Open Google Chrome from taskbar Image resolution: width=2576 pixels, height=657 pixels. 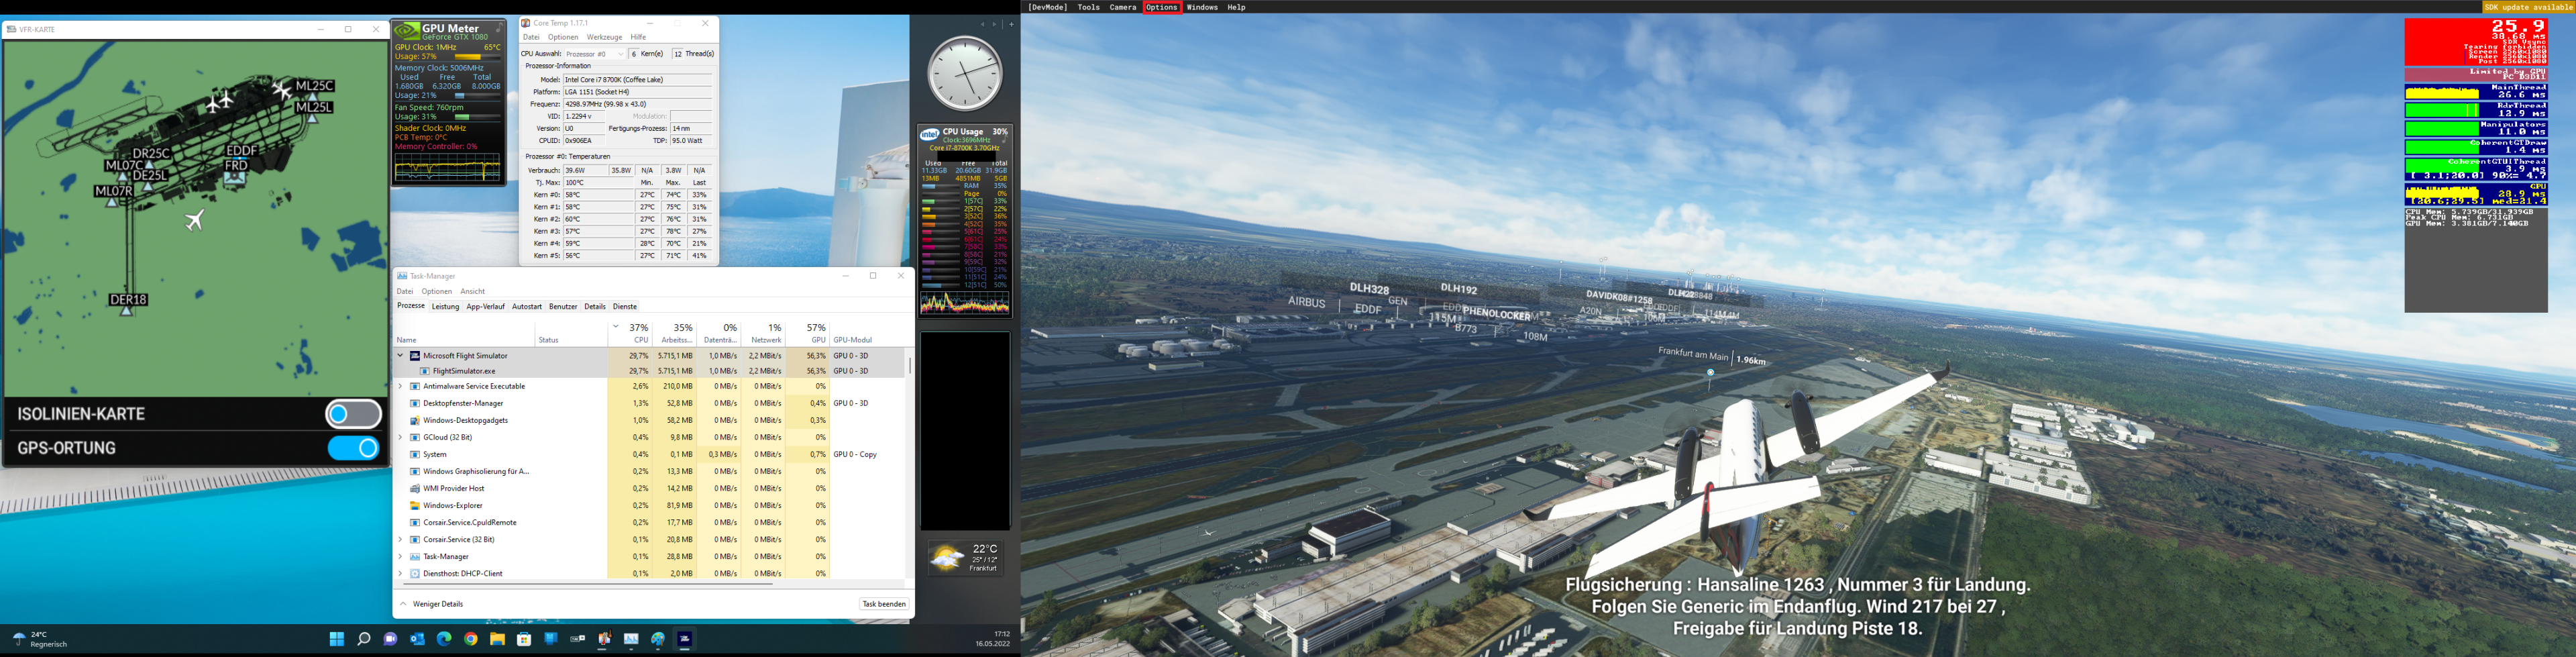click(x=471, y=639)
